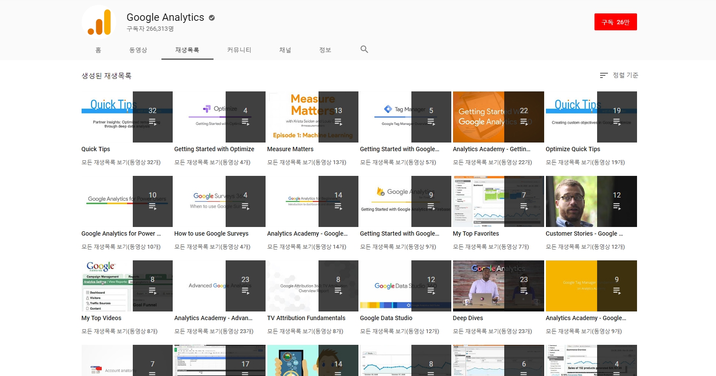Click playlist icon on Measure Matters thumbnail
This screenshot has width=716, height=376.
338,122
